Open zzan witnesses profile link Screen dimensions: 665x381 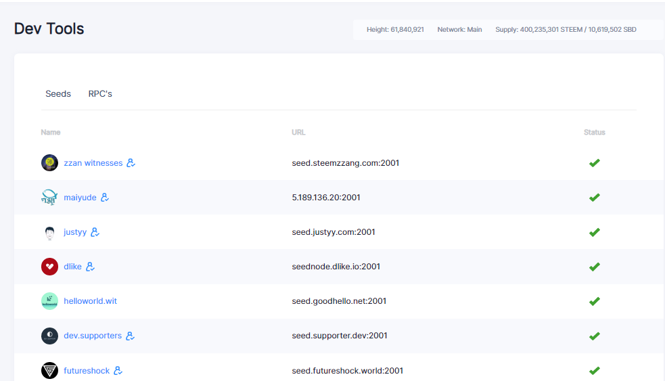93,163
